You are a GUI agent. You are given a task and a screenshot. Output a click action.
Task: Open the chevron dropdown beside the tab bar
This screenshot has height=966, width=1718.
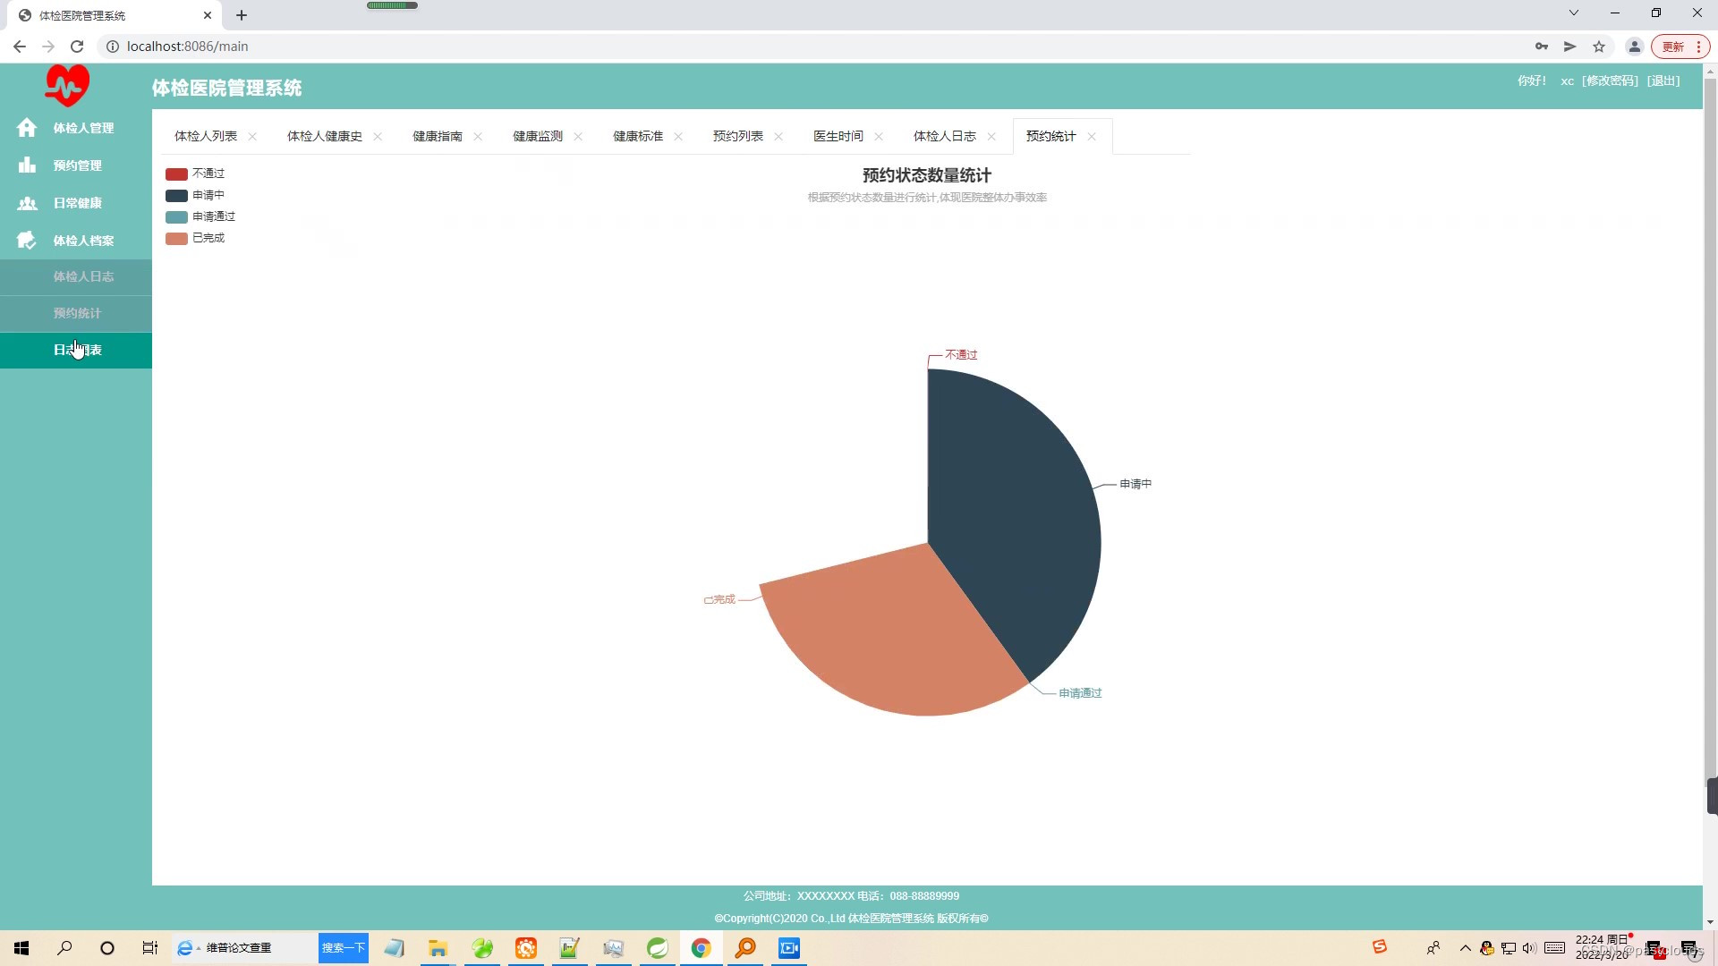pyautogui.click(x=1573, y=13)
